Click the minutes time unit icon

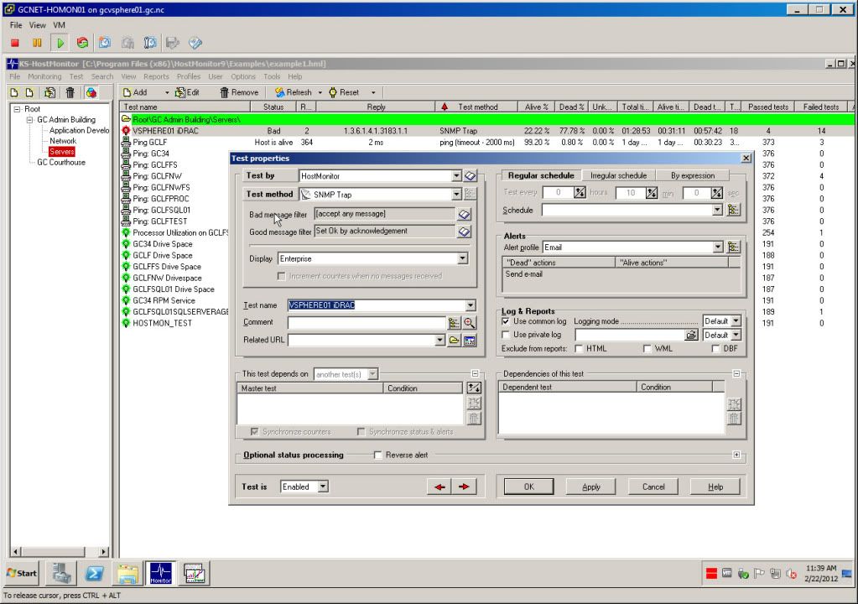coord(651,193)
